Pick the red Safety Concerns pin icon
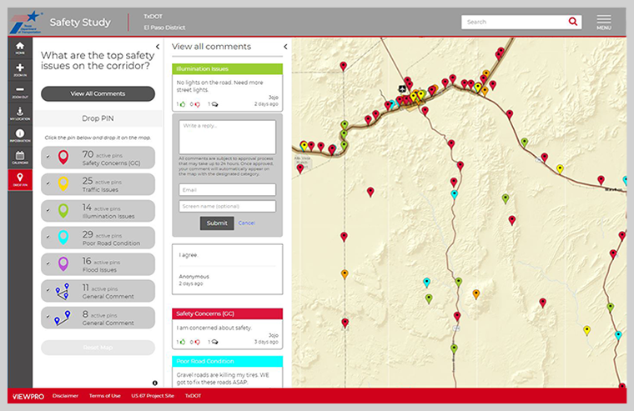This screenshot has height=411, width=634. pos(63,158)
